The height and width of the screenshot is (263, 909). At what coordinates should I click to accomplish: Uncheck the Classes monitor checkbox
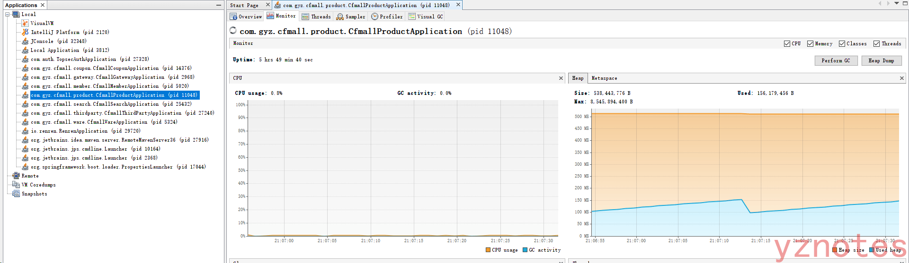coord(842,43)
